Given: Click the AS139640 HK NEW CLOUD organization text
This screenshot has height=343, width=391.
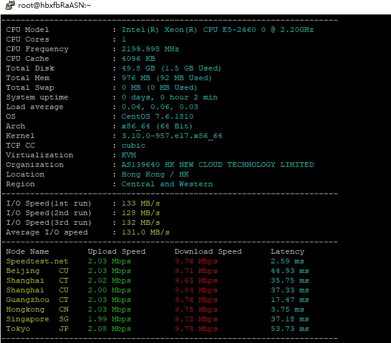Looking at the screenshot, I should pos(217,165).
